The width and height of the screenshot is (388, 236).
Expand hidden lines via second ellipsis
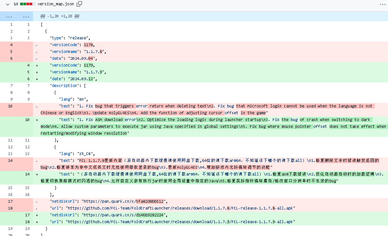[26, 17]
